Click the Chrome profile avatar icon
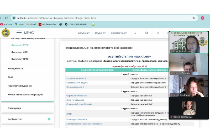This screenshot has width=210, height=140. click(202, 18)
